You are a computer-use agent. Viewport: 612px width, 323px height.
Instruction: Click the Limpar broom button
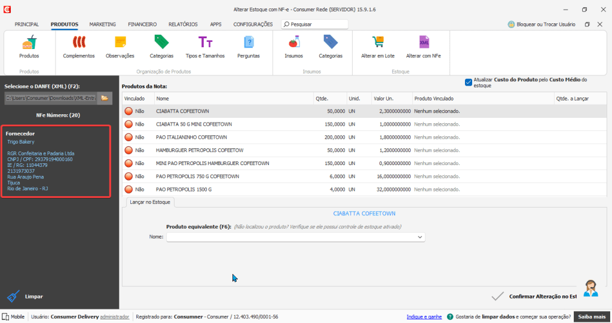14,296
